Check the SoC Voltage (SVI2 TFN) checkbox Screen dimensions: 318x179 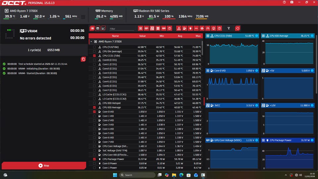(x=94, y=150)
